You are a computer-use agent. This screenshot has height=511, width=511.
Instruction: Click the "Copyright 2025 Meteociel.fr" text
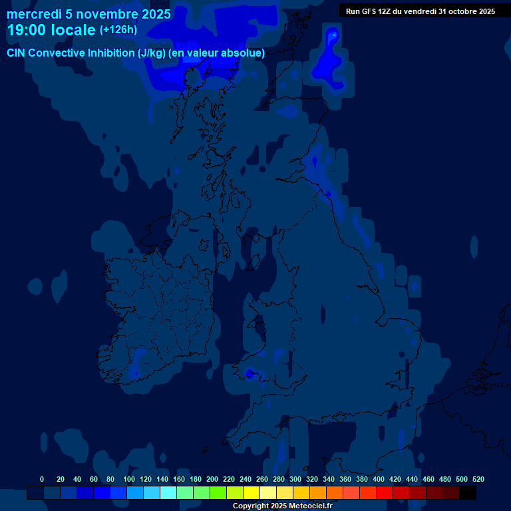[x=283, y=506]
